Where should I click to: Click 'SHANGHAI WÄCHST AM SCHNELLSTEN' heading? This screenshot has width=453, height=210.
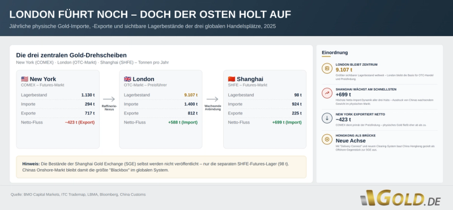coord(366,89)
